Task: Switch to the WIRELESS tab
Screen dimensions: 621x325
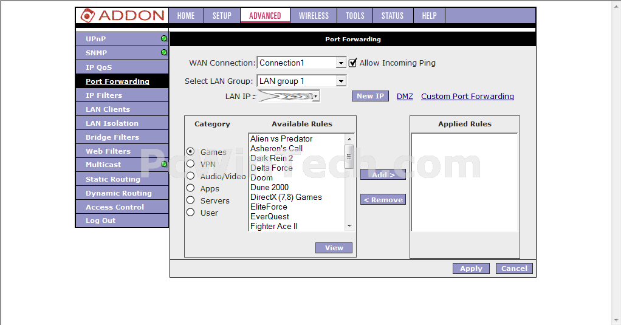Action: click(314, 16)
